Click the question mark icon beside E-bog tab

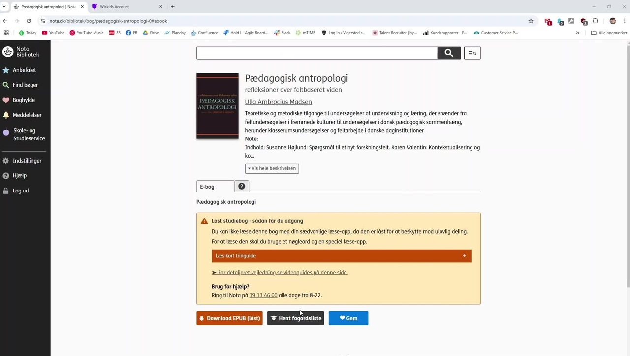(x=241, y=186)
